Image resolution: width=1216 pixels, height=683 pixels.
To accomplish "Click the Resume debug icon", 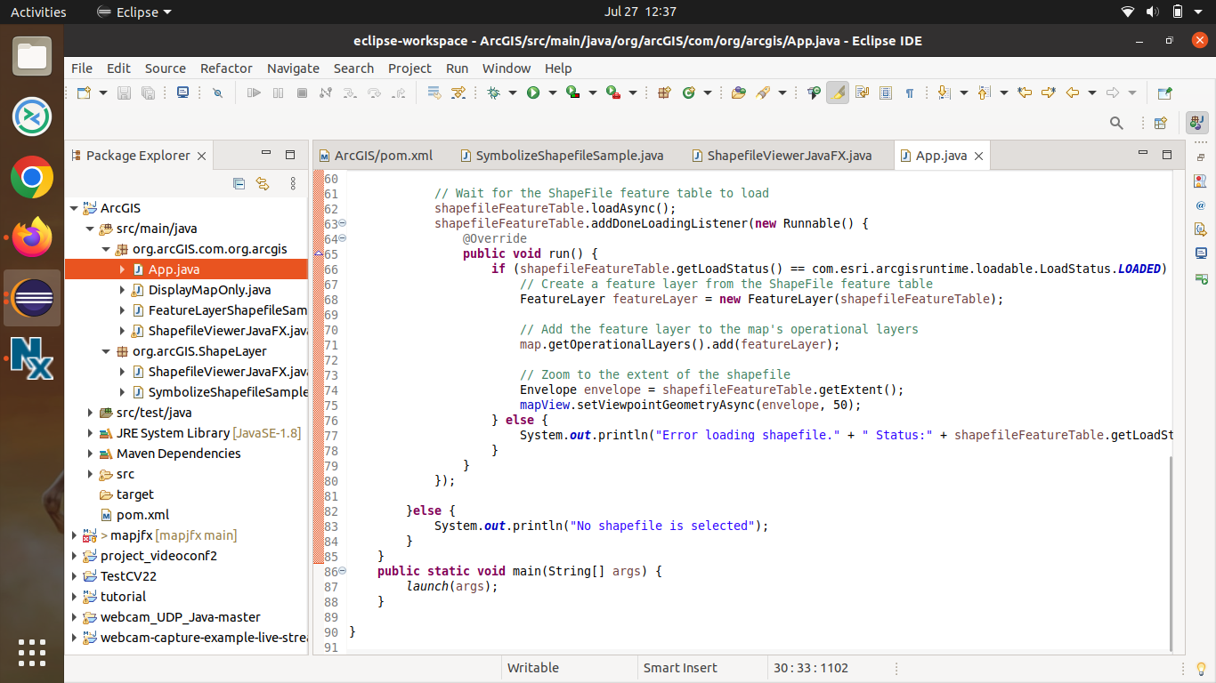I will 254,92.
